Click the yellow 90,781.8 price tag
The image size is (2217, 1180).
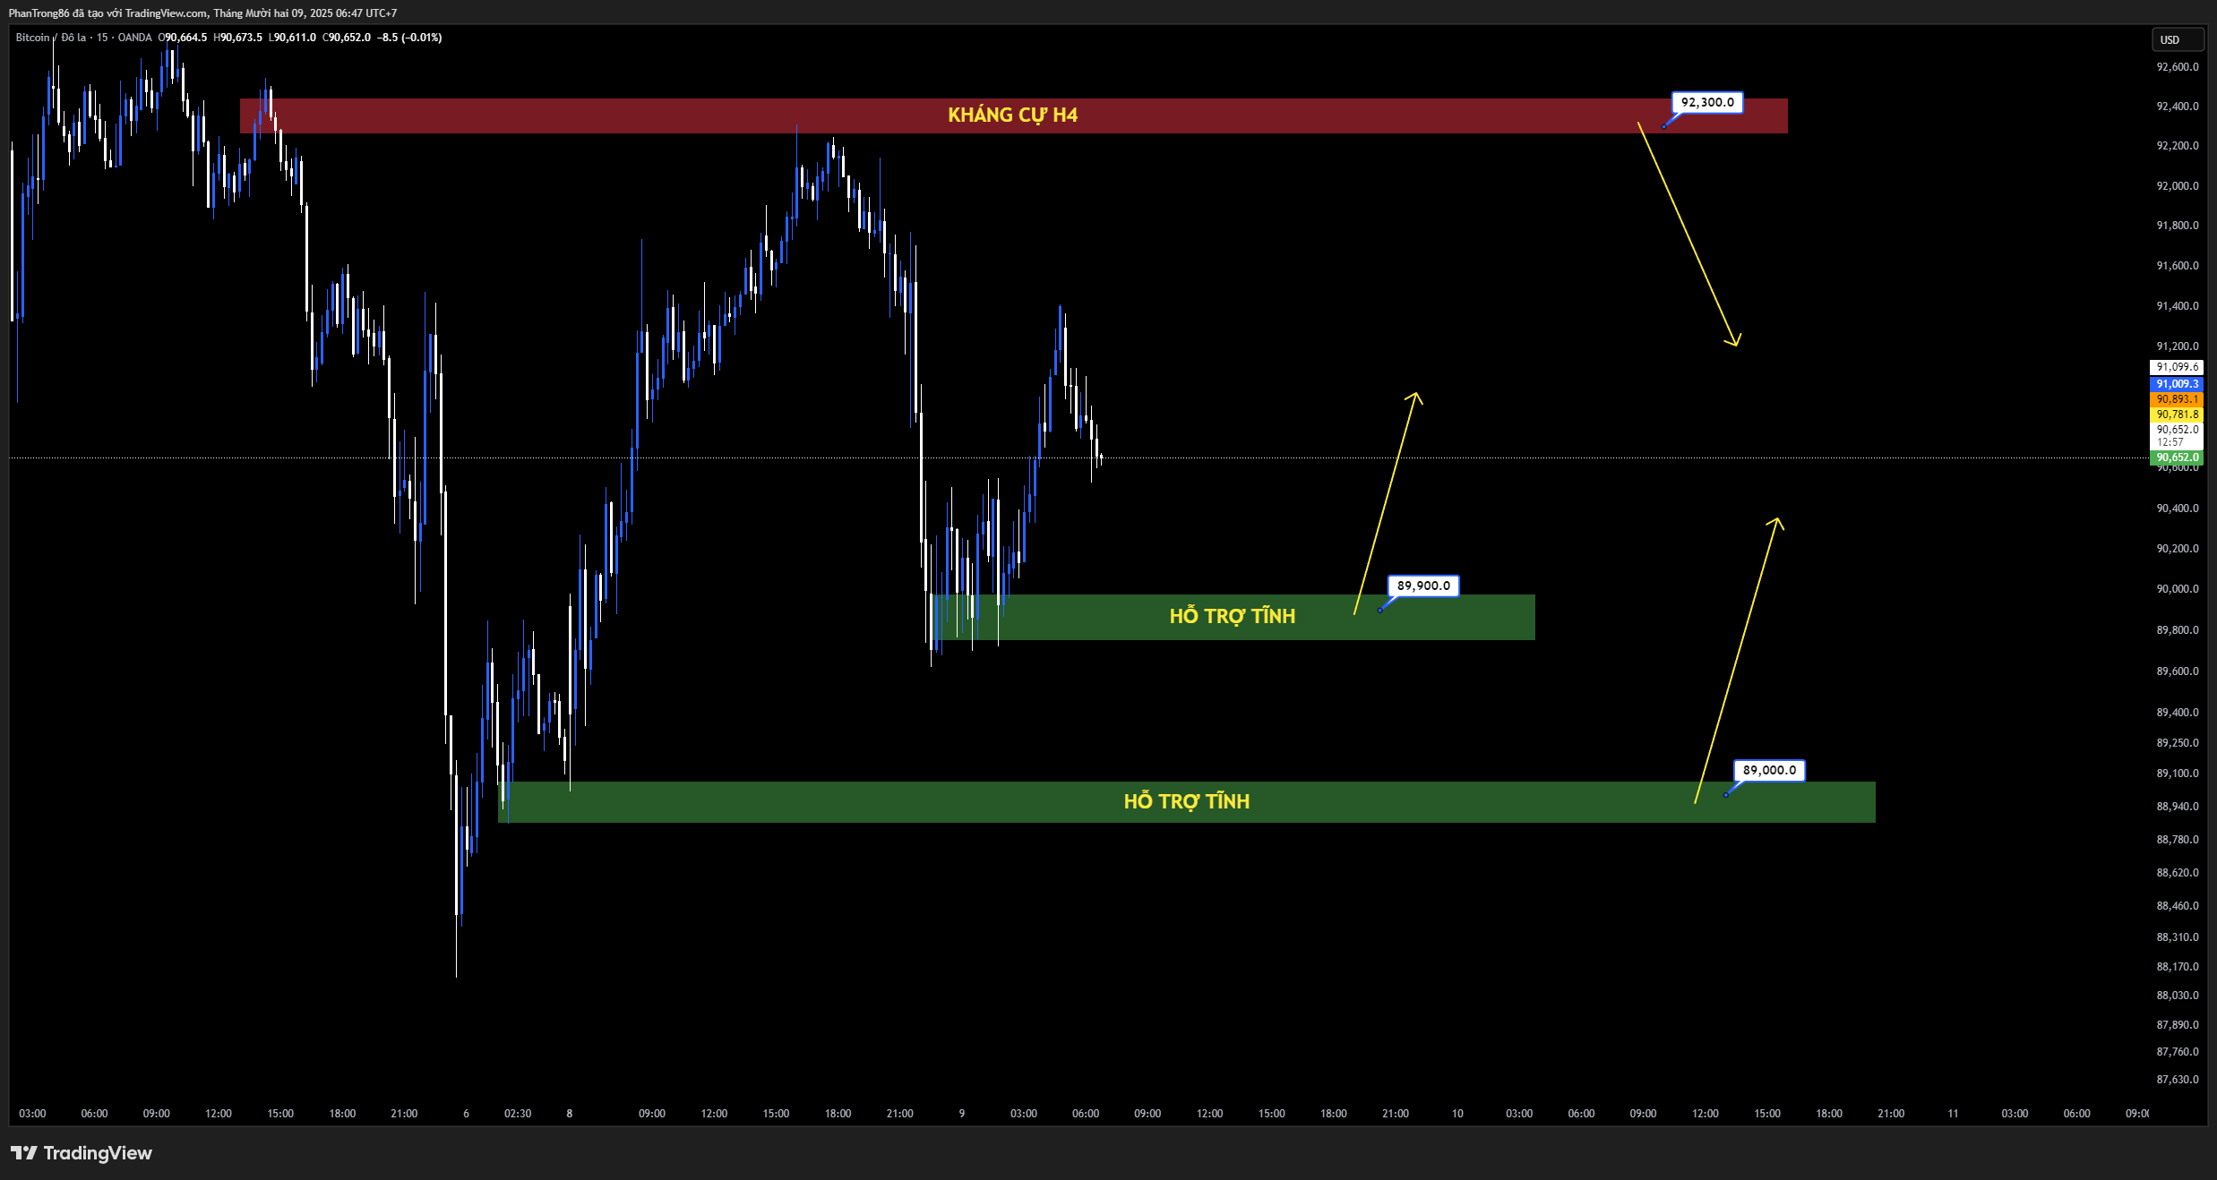(2176, 415)
